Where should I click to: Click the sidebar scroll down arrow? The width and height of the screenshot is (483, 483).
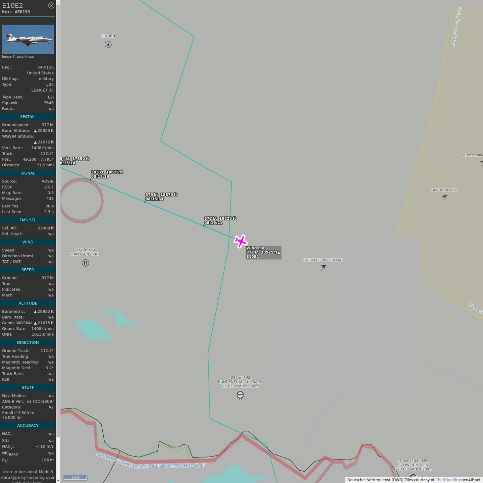pos(58,480)
